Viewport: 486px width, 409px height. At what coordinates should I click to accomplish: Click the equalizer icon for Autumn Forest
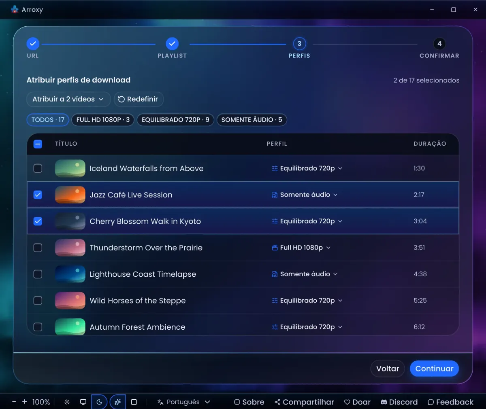[x=275, y=327]
